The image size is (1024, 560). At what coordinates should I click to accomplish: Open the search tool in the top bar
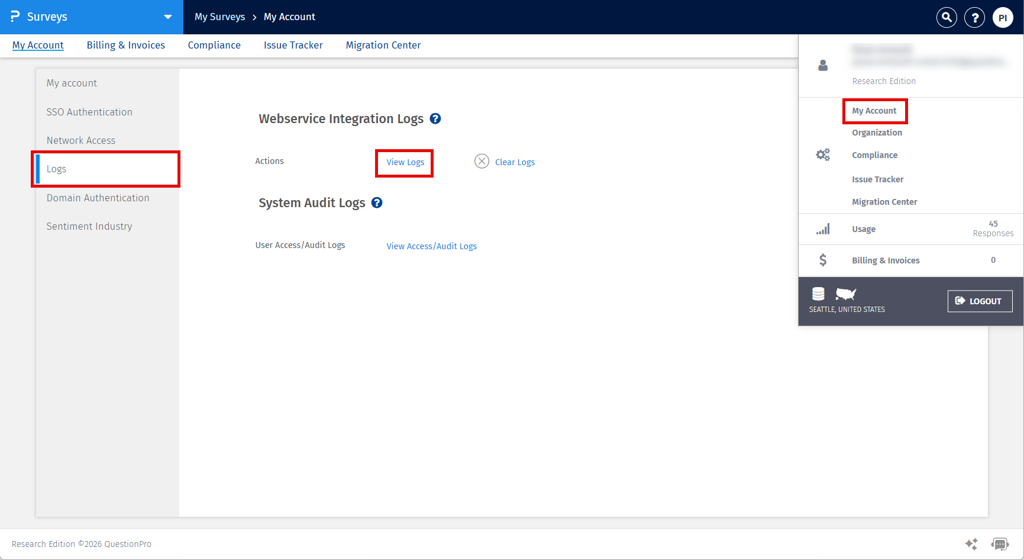[946, 17]
